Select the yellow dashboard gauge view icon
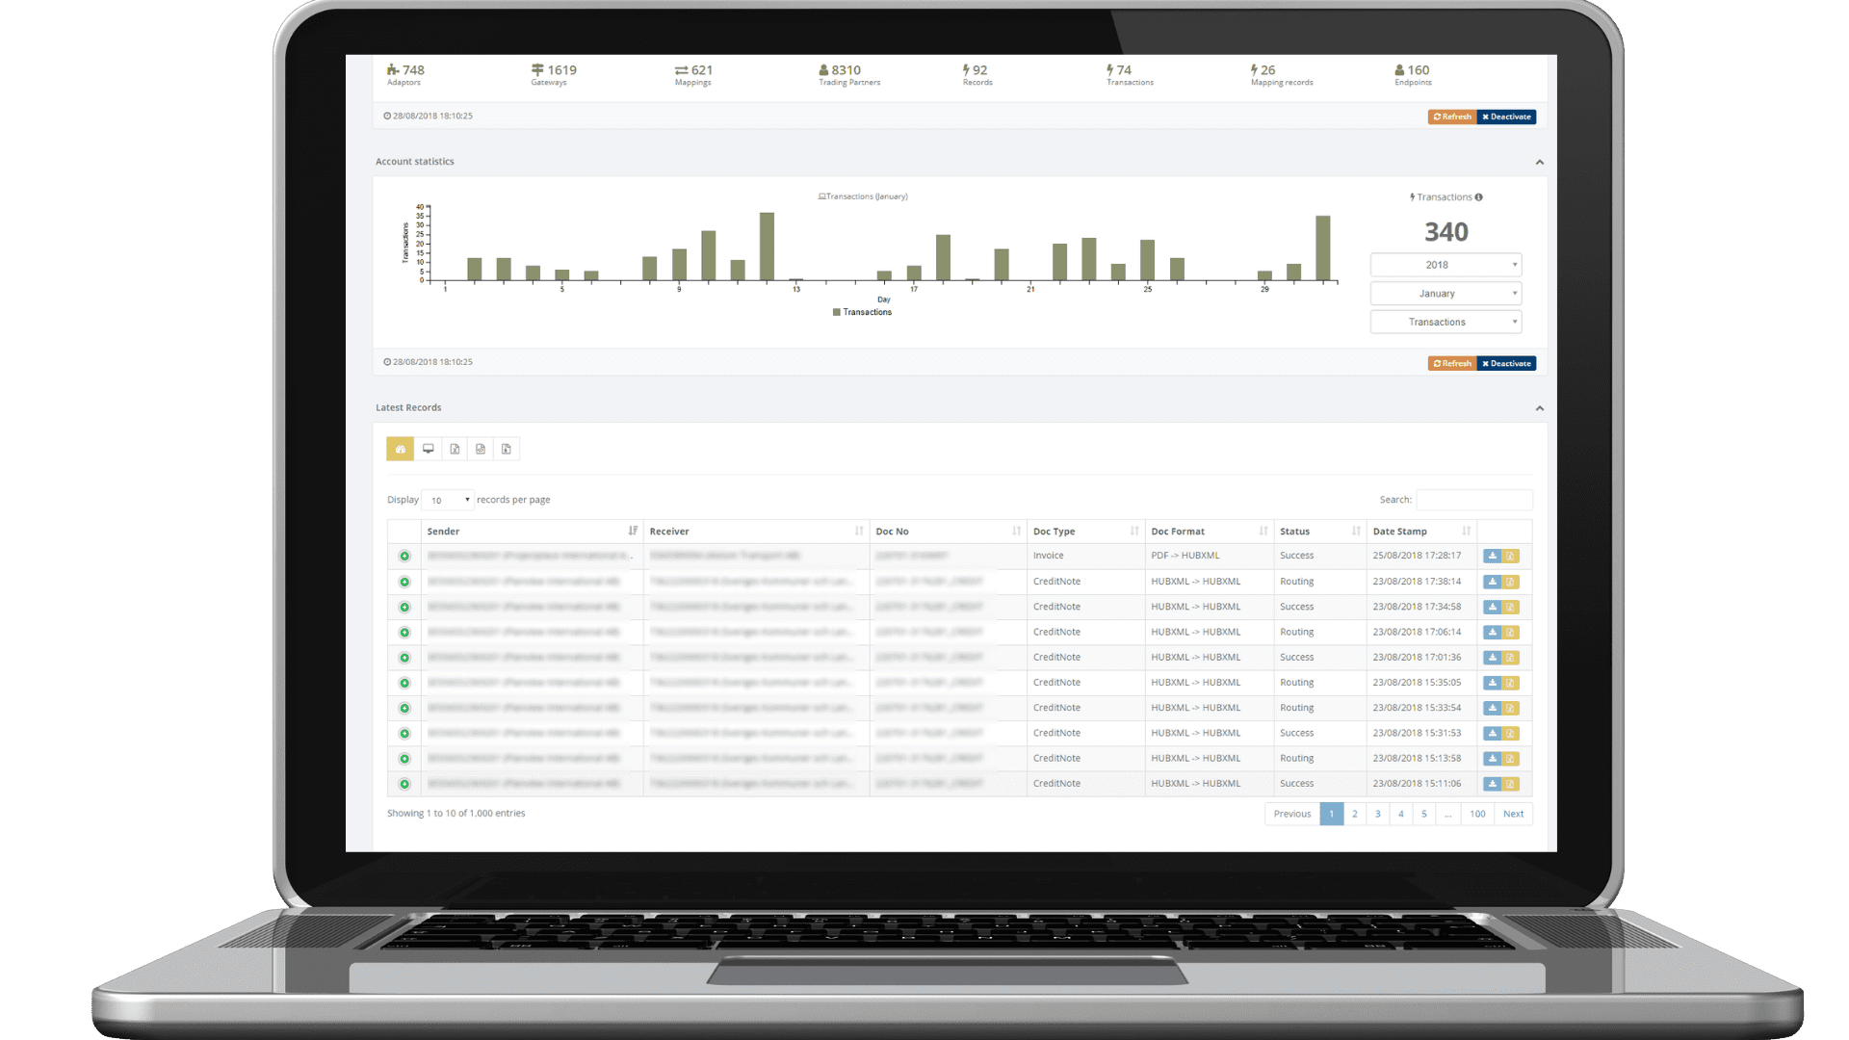Screen dimensions: 1849x1040 click(401, 449)
